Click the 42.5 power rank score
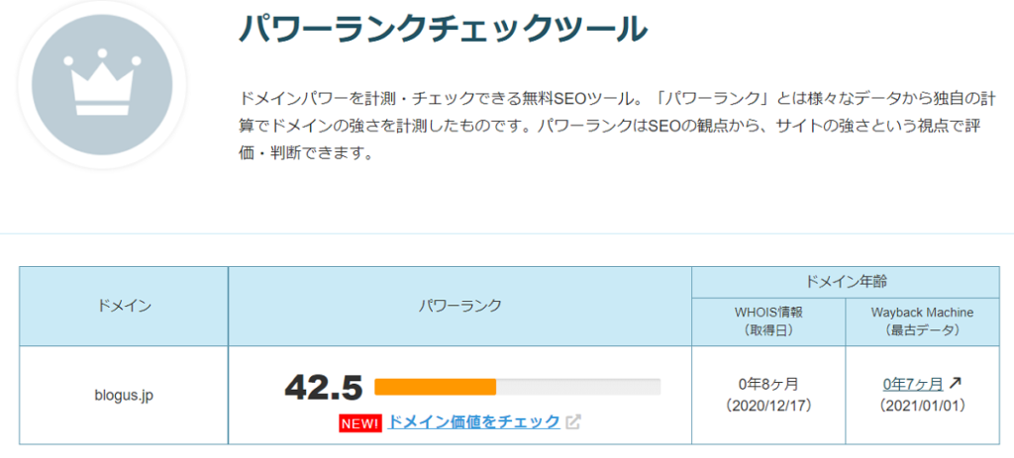This screenshot has height=458, width=1014. point(324,387)
